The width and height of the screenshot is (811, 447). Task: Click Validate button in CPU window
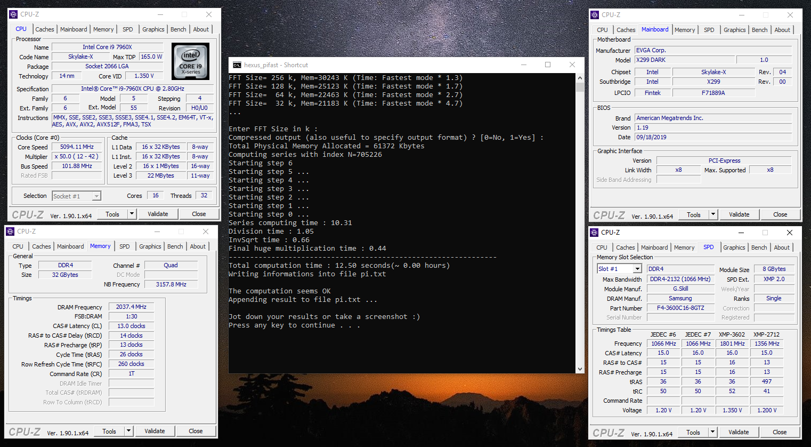[x=158, y=214]
